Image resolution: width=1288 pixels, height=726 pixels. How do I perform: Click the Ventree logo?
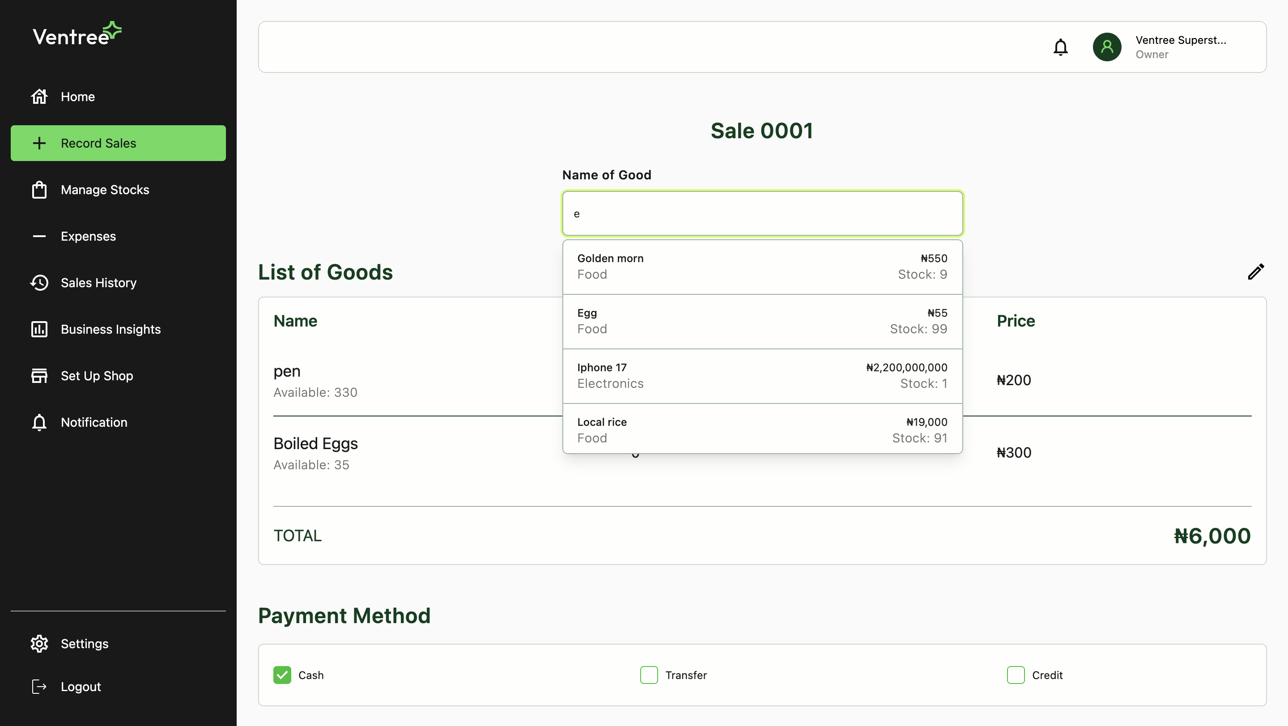[77, 33]
